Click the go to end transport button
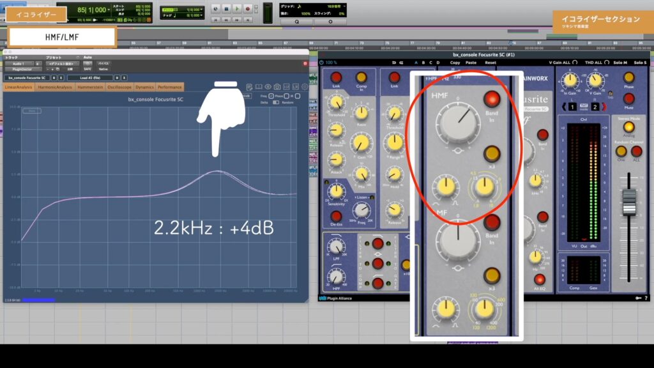The width and height of the screenshot is (654, 368). [248, 20]
